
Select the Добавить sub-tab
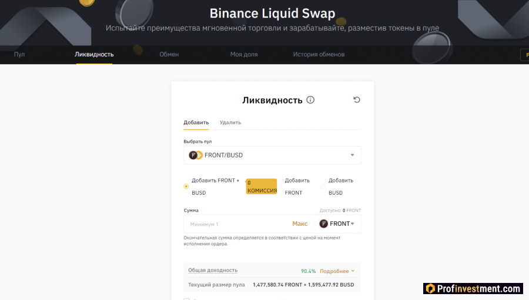pos(196,122)
